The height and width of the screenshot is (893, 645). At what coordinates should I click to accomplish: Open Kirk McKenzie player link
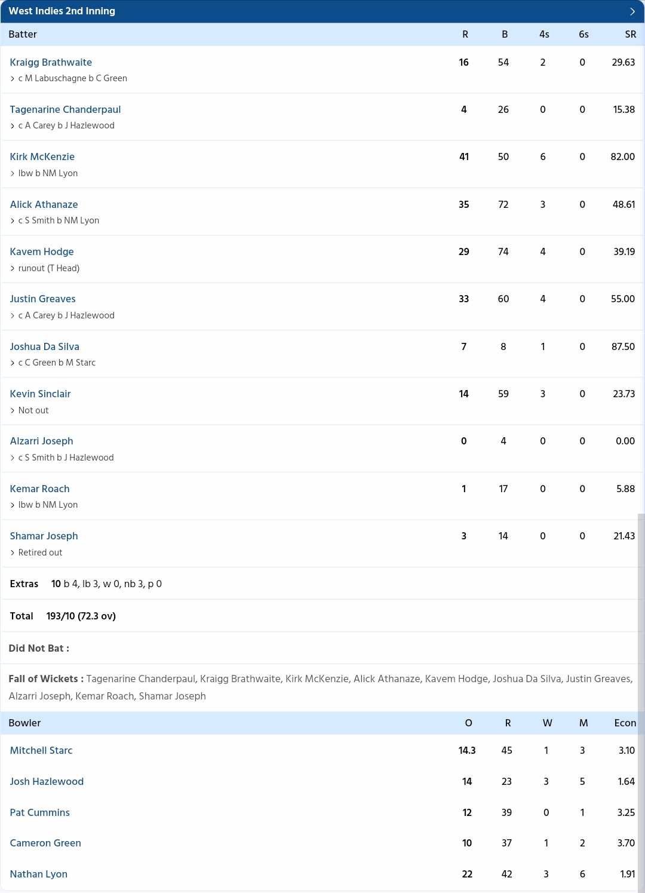42,156
